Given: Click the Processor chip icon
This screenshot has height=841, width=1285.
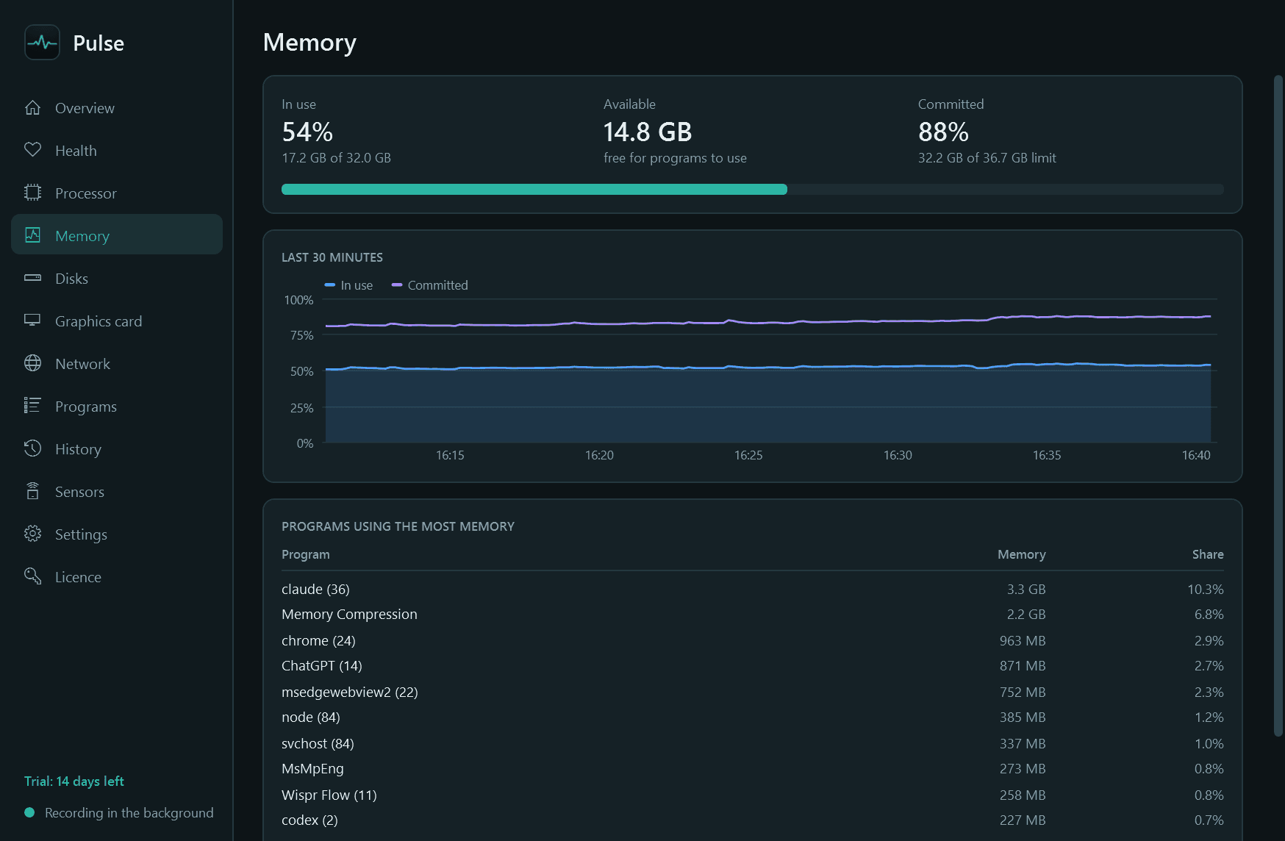Looking at the screenshot, I should [32, 193].
